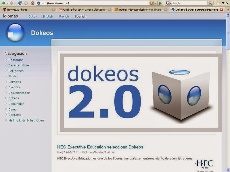
Task: Click the Dokeos sphere logo in header
Action: tap(15, 32)
